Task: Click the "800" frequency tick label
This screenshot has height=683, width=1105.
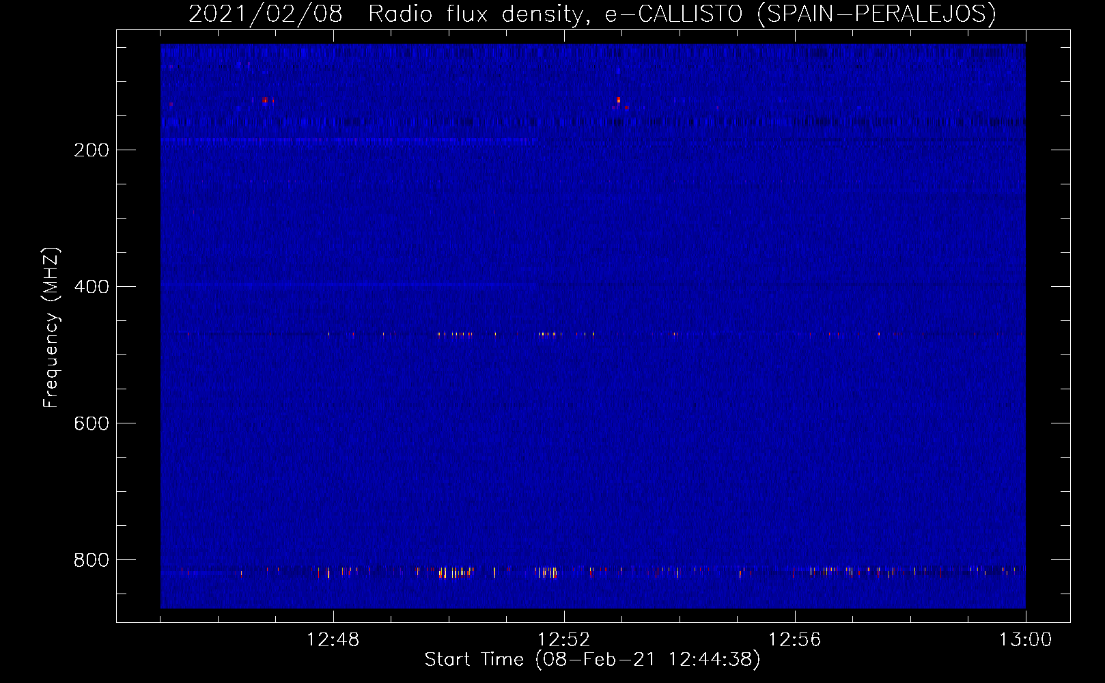Action: tap(92, 561)
